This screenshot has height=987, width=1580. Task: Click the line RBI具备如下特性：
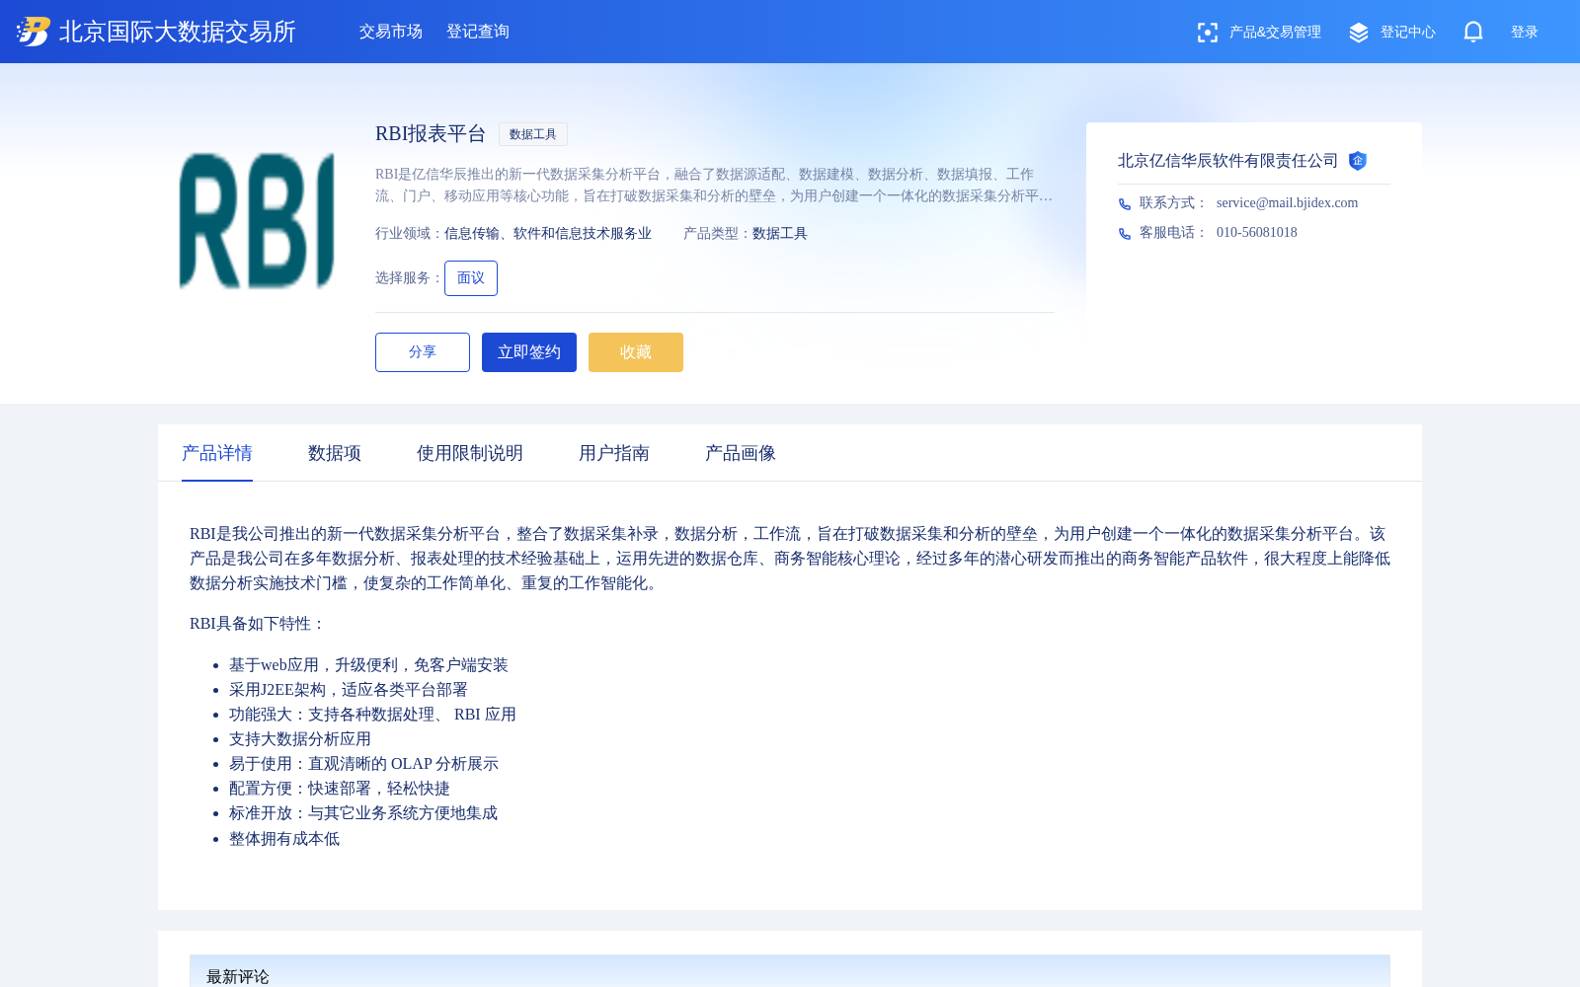[x=258, y=624]
